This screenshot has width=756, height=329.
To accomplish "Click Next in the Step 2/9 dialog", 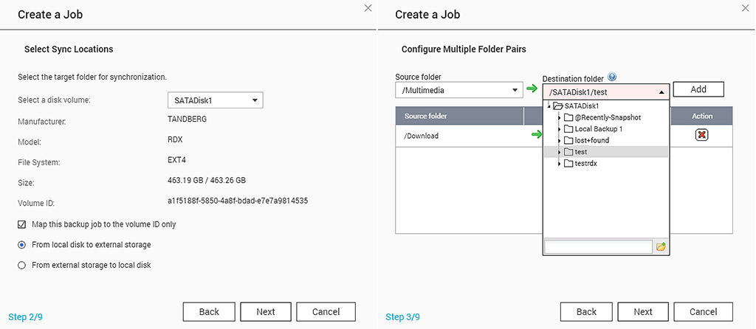I will point(266,311).
